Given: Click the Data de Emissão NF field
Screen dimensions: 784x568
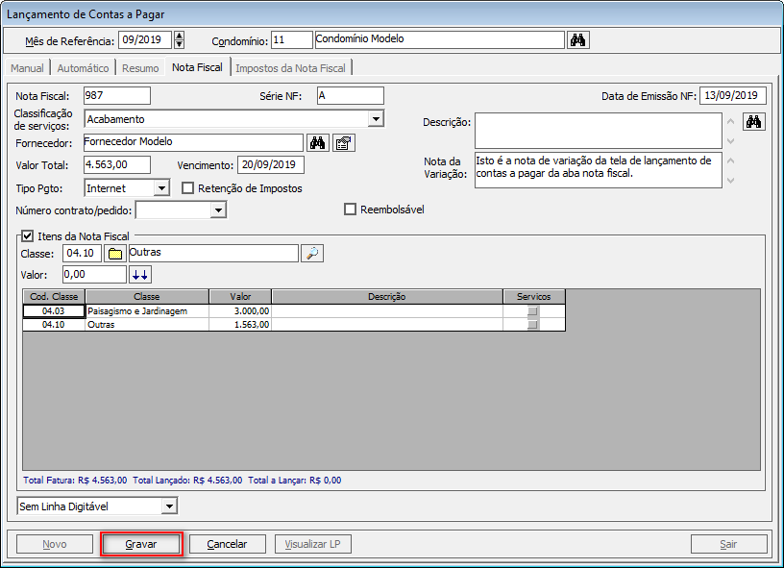Looking at the screenshot, I should tap(732, 95).
